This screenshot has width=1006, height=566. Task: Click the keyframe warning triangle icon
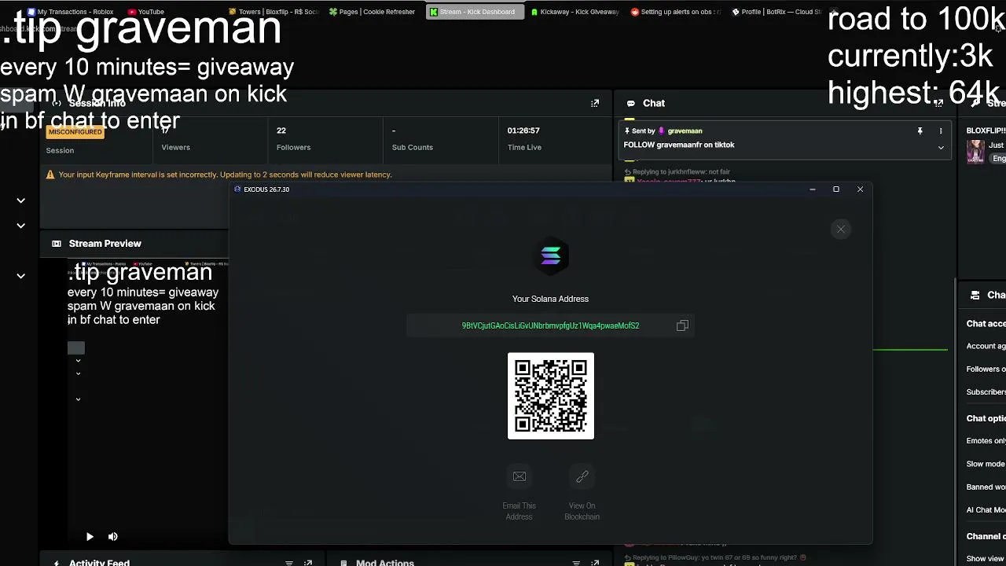click(50, 175)
